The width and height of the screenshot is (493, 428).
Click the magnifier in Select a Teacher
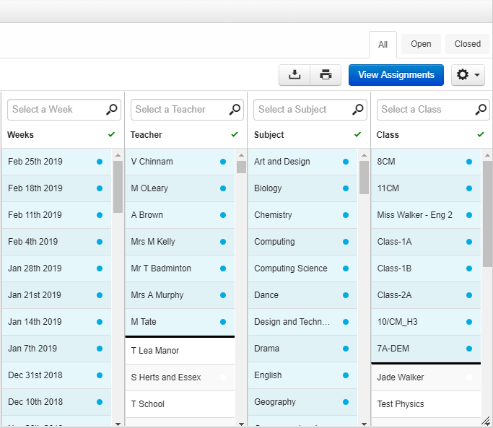(x=235, y=110)
